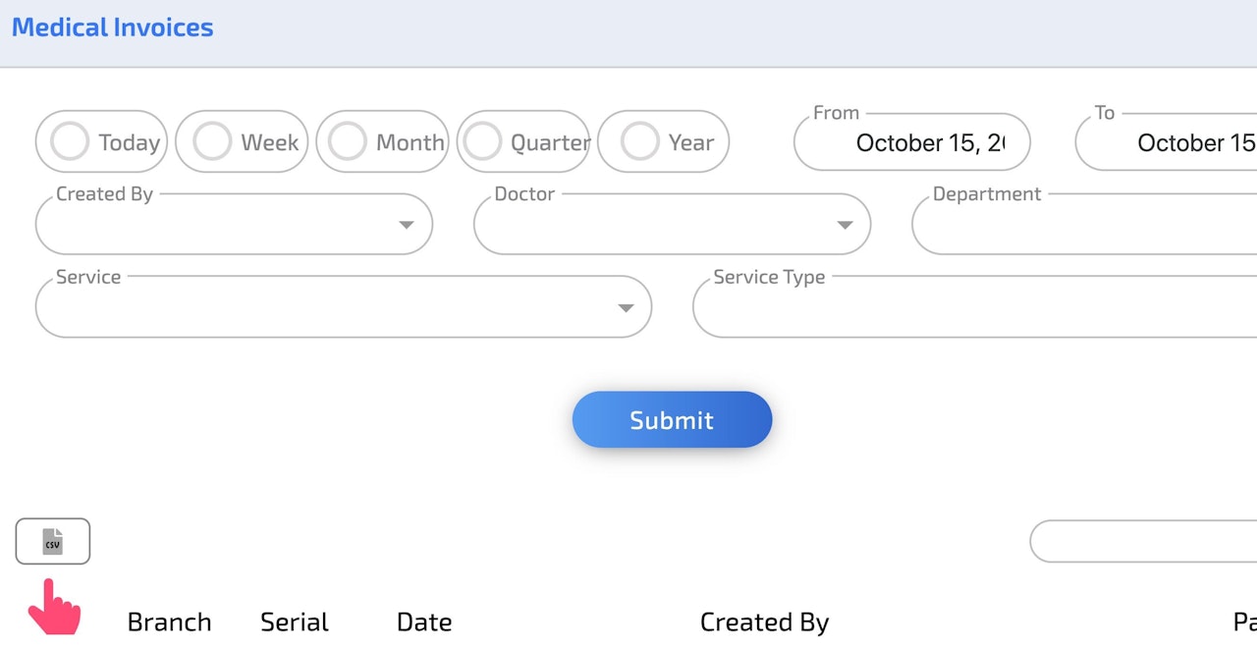Click the table search box

[1143, 541]
